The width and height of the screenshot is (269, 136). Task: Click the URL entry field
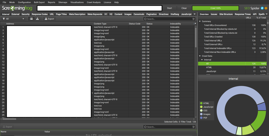(x=99, y=8)
